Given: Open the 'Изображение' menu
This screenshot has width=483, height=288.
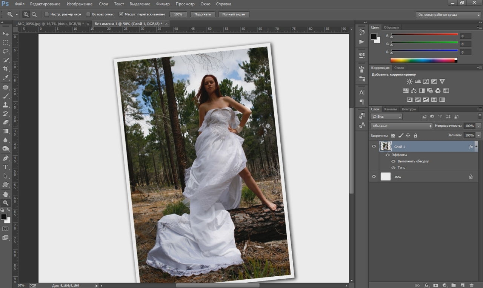Looking at the screenshot, I should (80, 4).
